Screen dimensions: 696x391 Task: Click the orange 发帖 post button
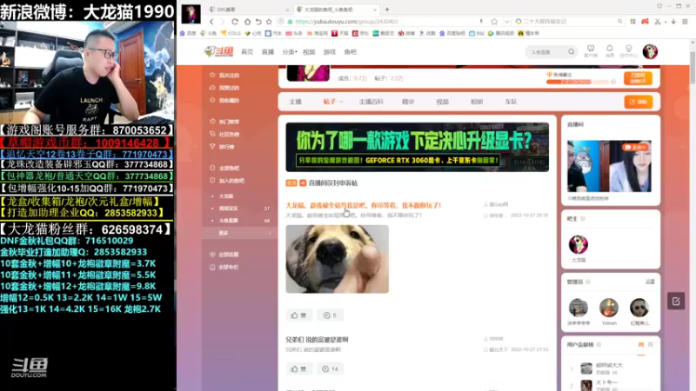639,102
